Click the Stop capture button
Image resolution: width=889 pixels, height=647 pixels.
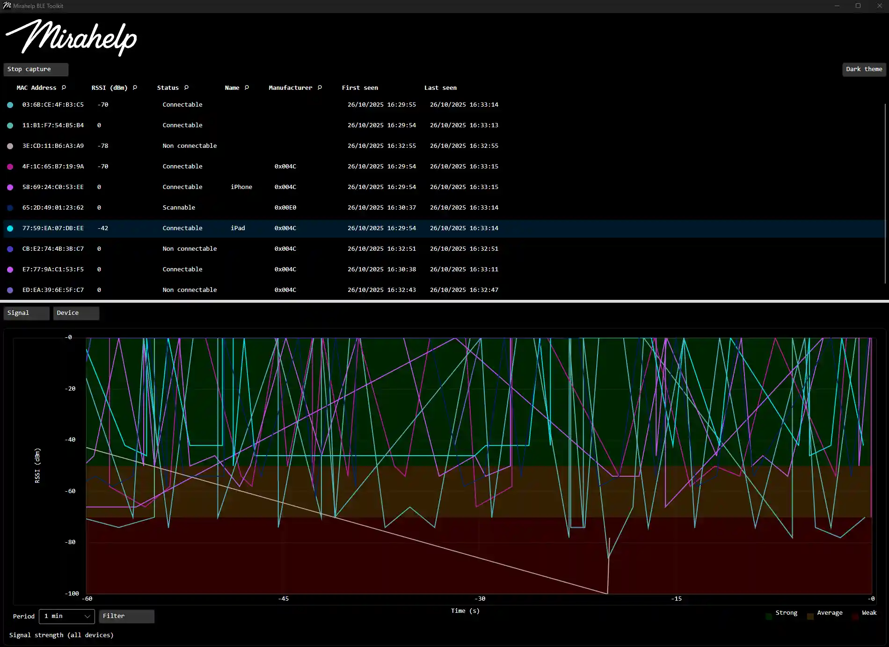pos(36,69)
